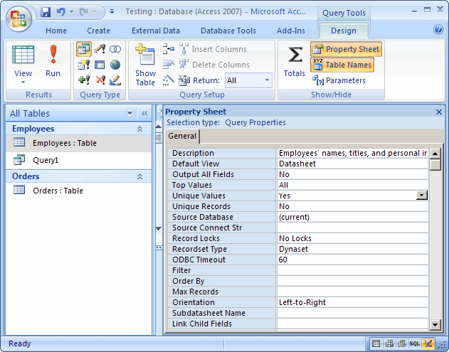
Task: Switch to PivotTable View in status bar
Action: point(389,343)
